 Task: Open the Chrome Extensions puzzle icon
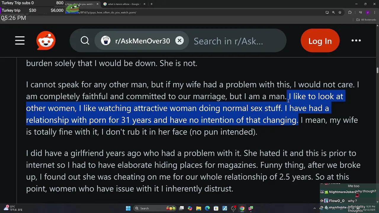pos(350,12)
